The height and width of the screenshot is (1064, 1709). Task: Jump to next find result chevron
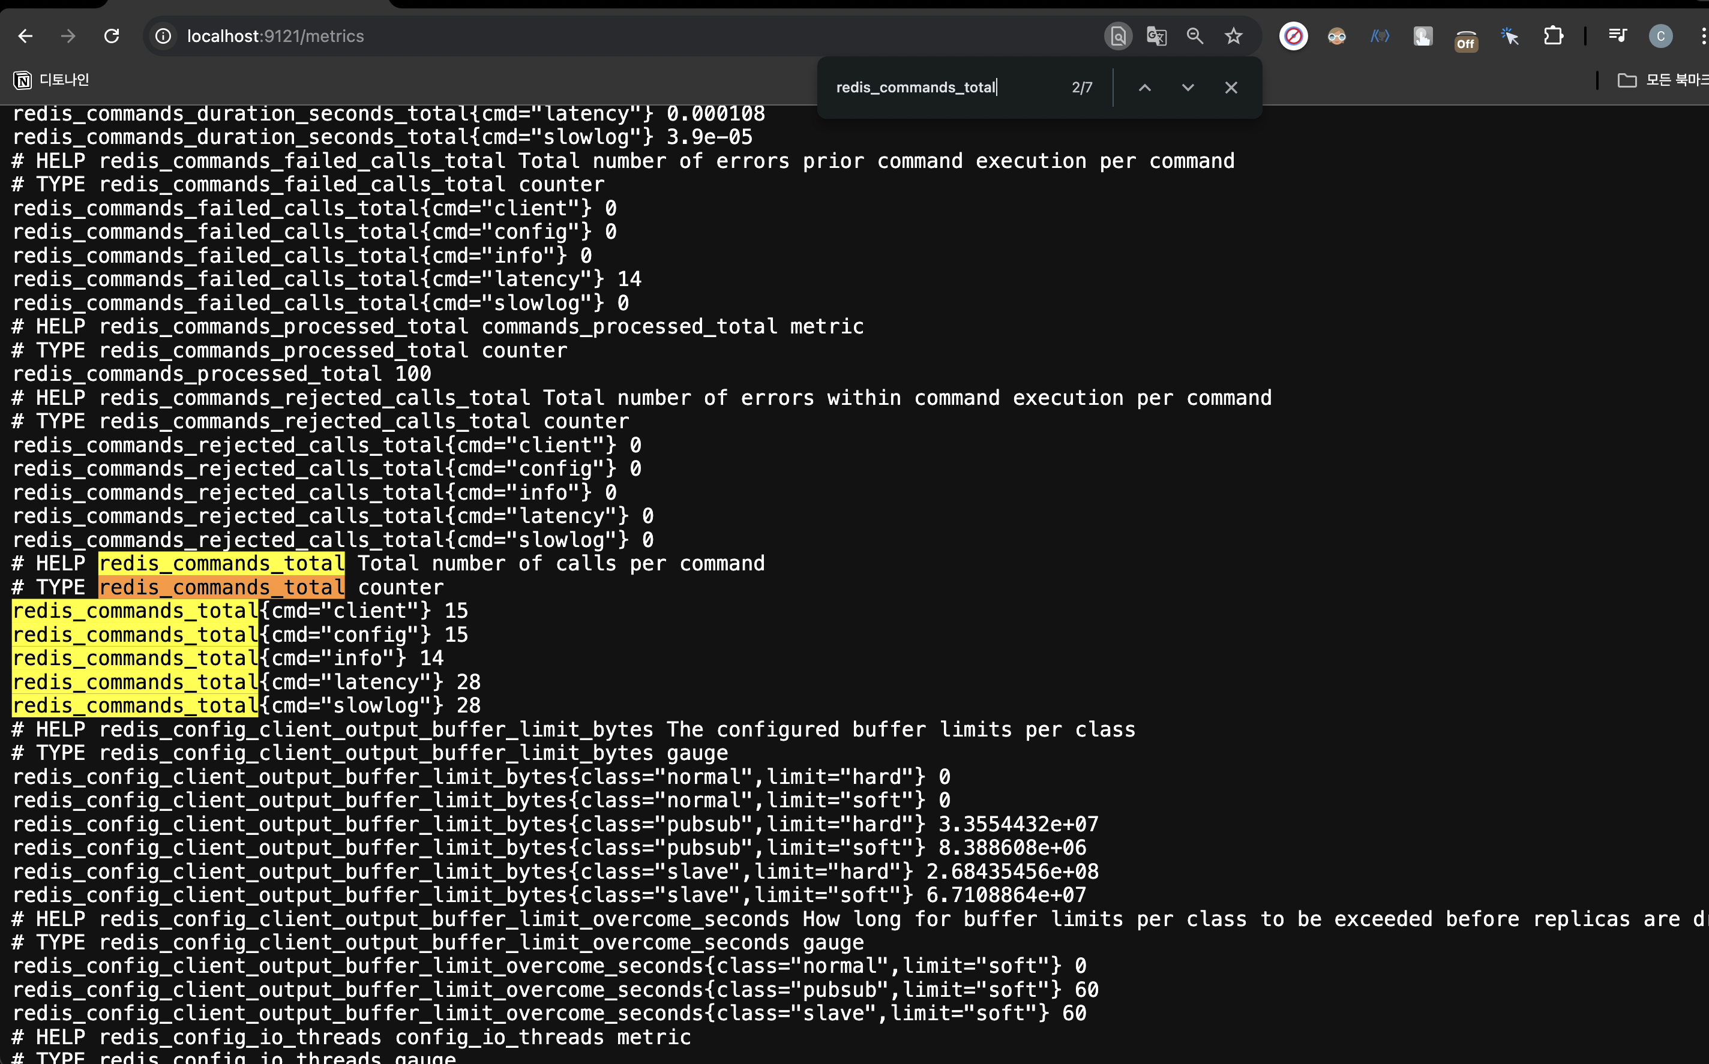point(1188,87)
